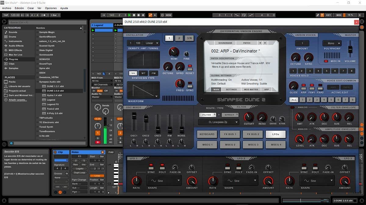Click the CUTOFF filter knob

coord(249,117)
